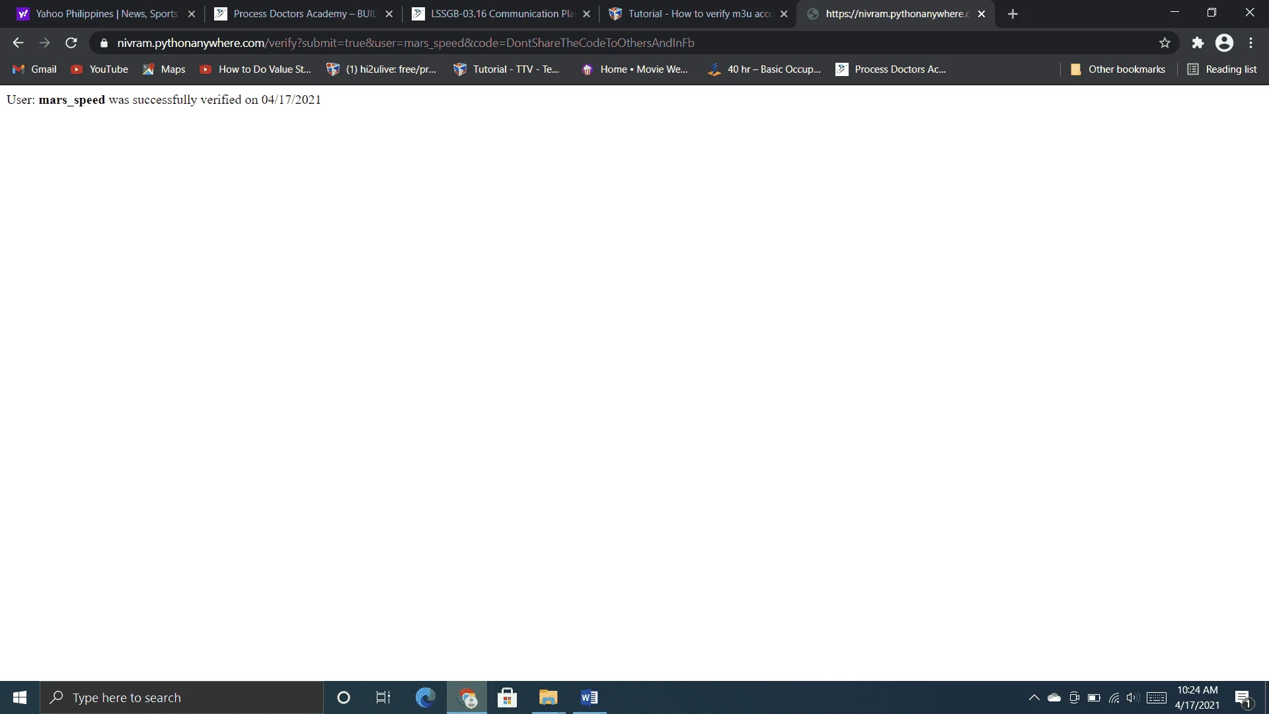Open OneDrive cloud tray icon
Screen dimensions: 1269x714
(1054, 697)
